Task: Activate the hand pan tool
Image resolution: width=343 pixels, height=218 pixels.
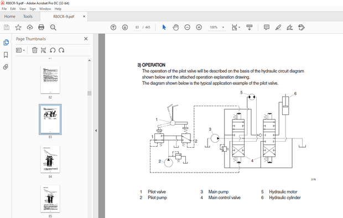Action: (176, 27)
